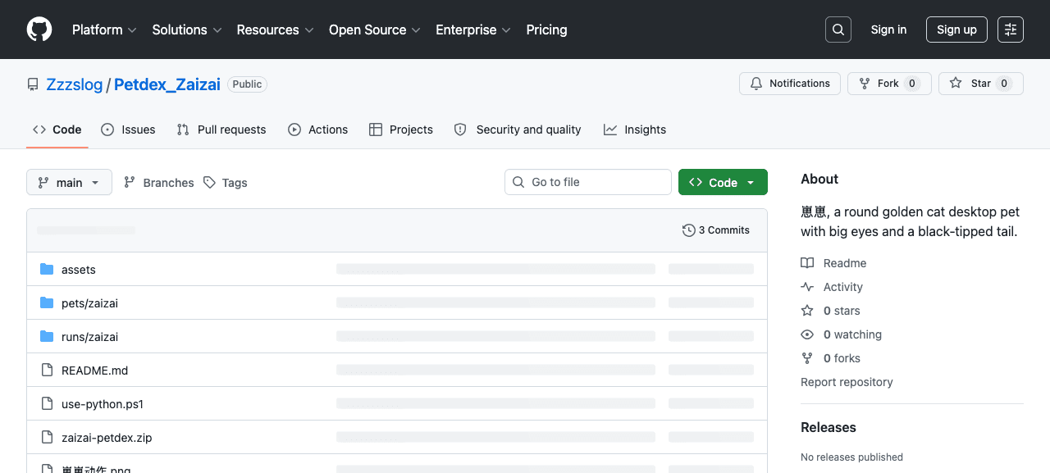Viewport: 1050px width, 473px height.
Task: Switch to the Pull requests tab
Action: pos(221,130)
